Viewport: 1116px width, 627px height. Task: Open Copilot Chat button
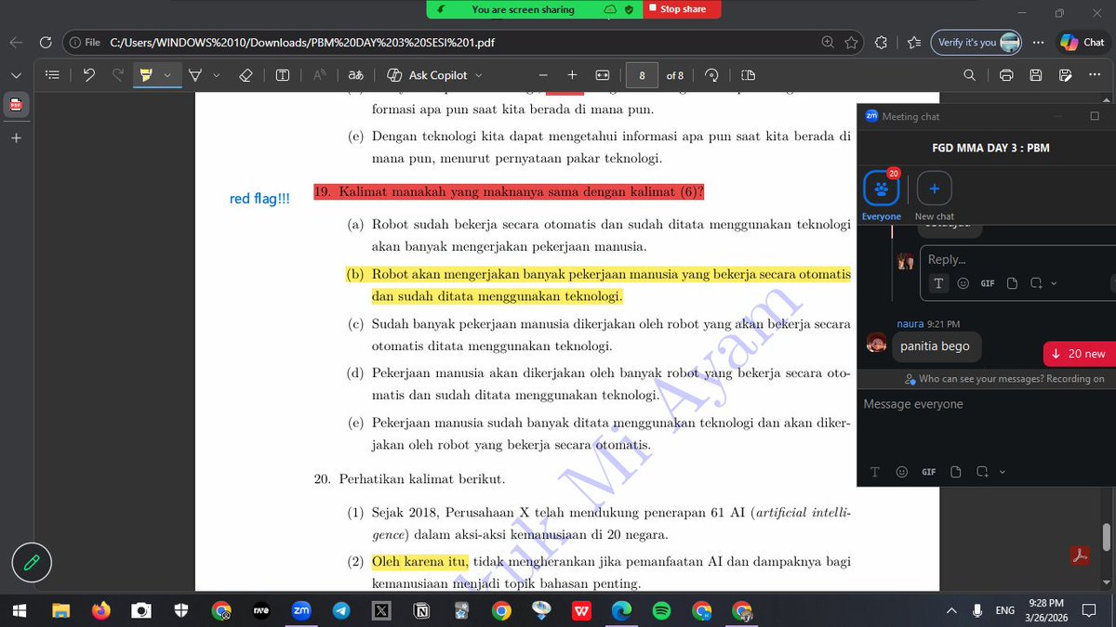pos(1083,42)
